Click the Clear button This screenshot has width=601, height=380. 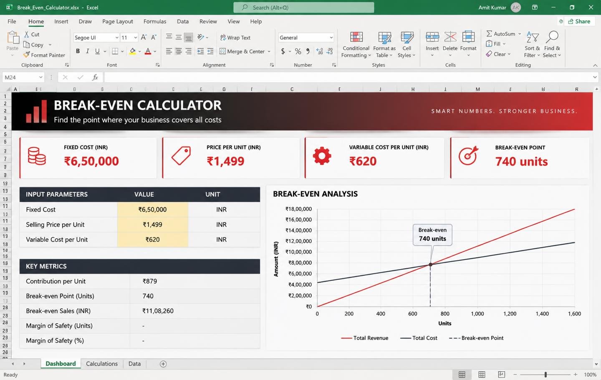[x=496, y=54]
